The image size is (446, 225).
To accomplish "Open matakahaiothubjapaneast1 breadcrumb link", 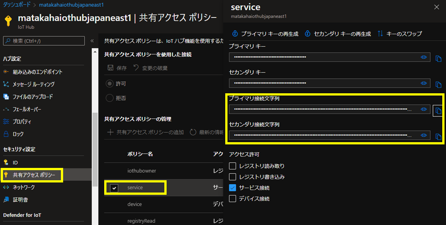I will [x=71, y=5].
